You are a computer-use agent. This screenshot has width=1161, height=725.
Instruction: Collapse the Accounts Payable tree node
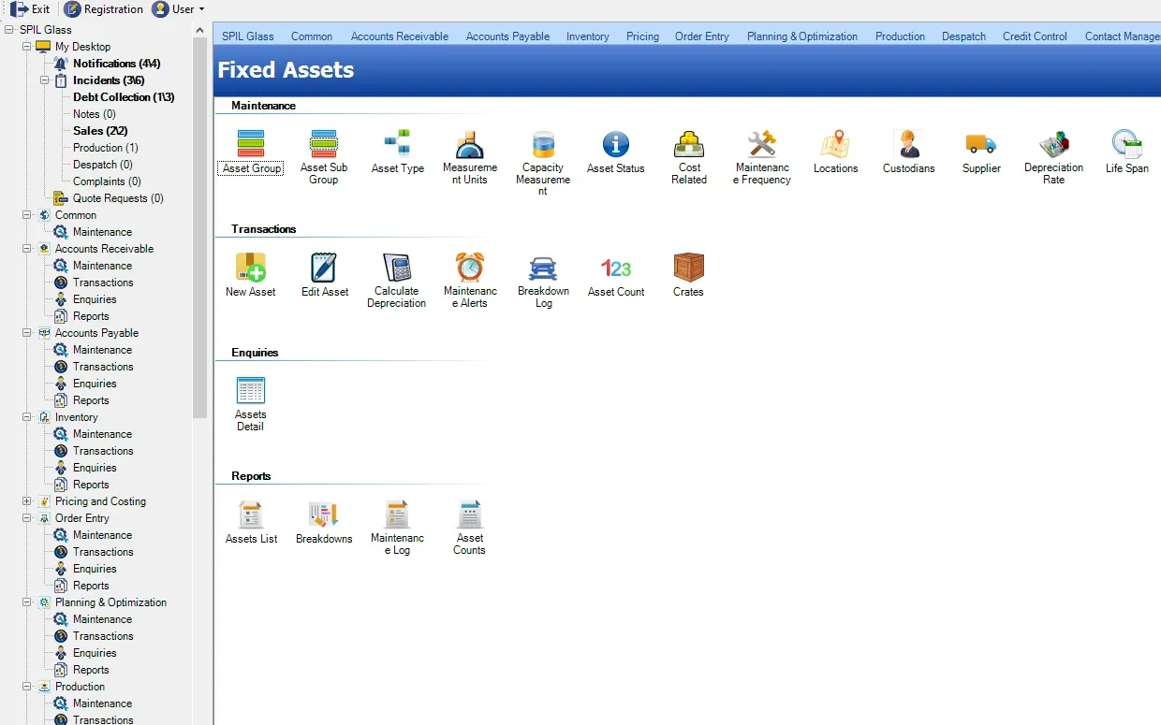pos(27,333)
